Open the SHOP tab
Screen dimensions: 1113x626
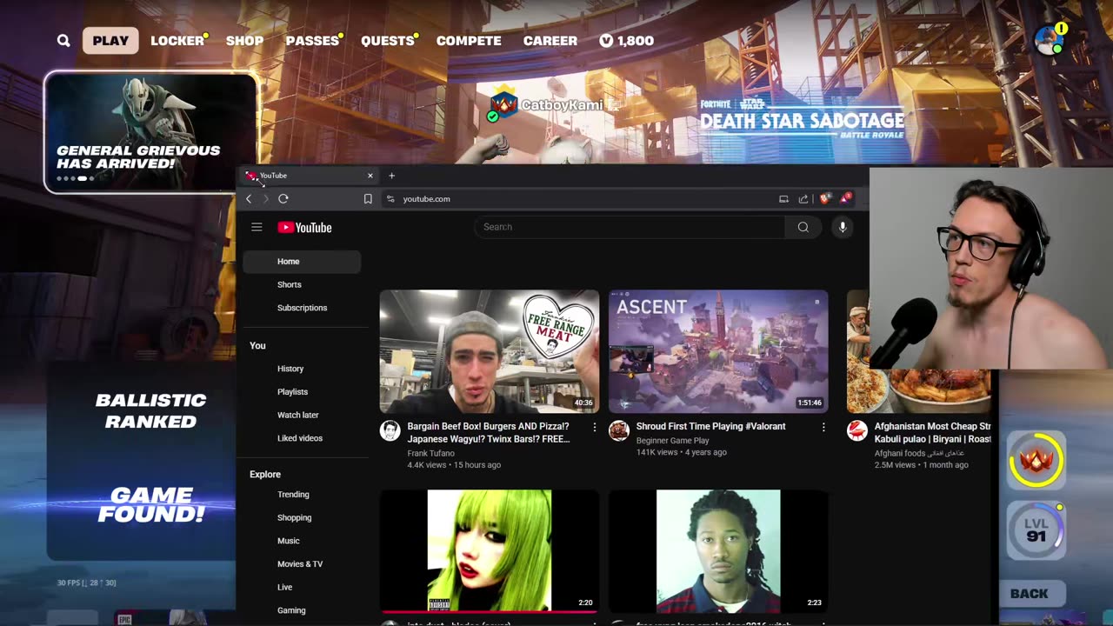pyautogui.click(x=244, y=40)
